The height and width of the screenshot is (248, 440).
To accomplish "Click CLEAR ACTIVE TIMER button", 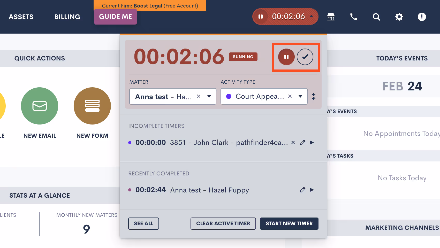I will pos(223,223).
